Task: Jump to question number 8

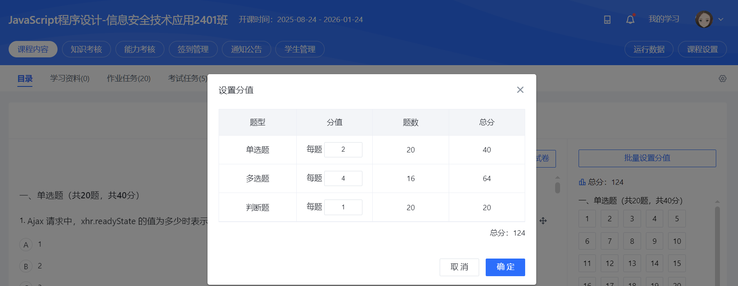Action: (632, 241)
